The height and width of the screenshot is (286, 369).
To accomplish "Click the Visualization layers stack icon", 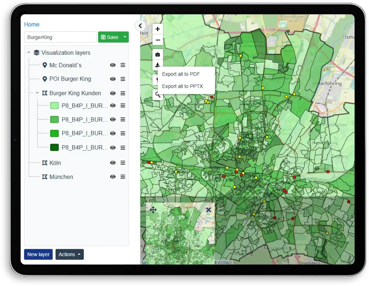I will tap(36, 53).
